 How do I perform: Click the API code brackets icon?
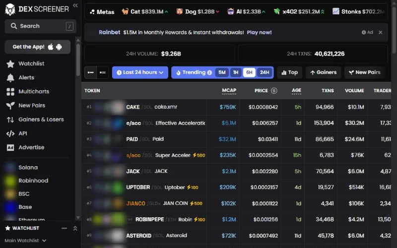[10, 133]
